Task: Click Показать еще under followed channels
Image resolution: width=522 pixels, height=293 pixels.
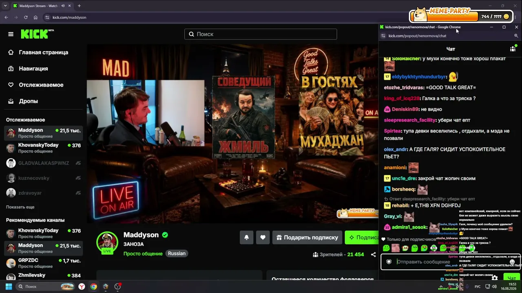Action: [x=20, y=207]
